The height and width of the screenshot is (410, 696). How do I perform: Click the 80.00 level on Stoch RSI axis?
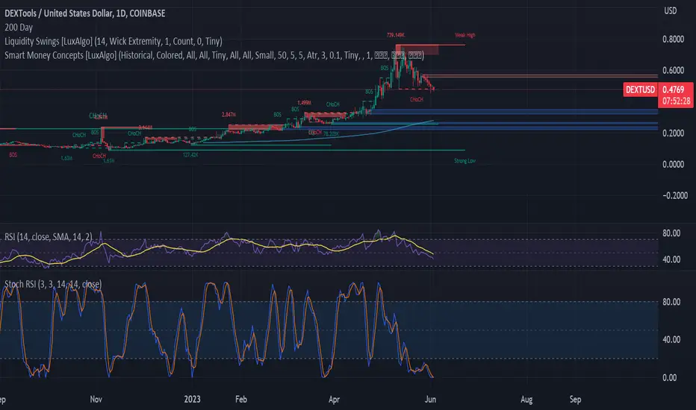tap(671, 302)
